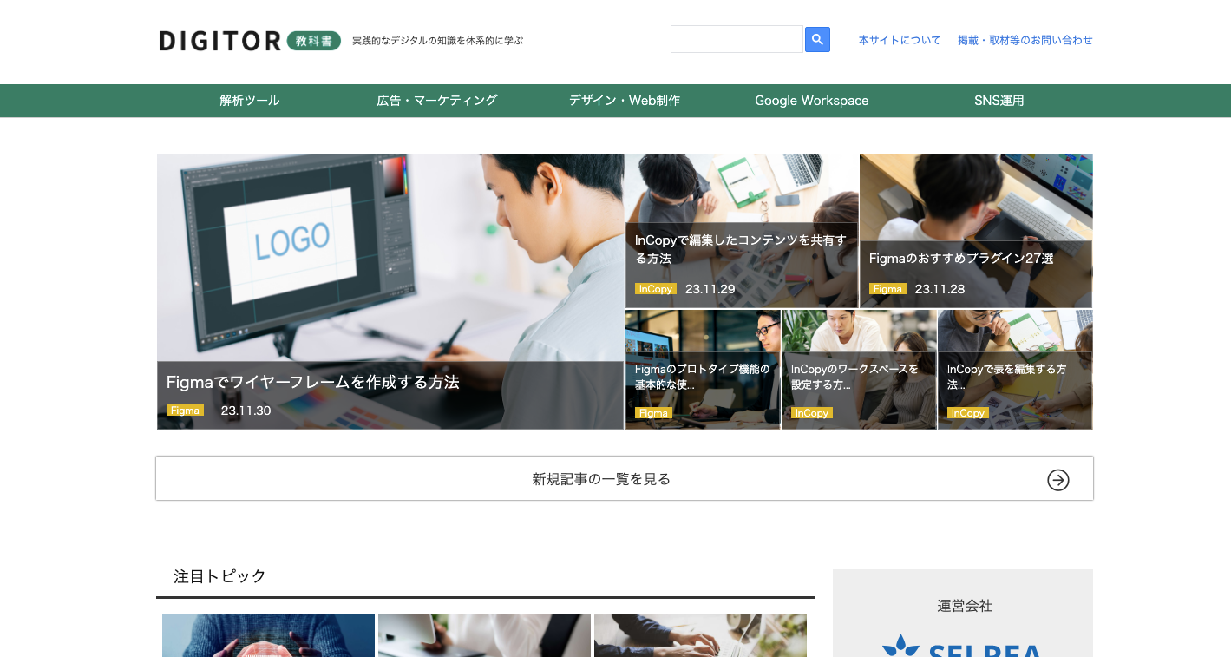Open the 解析ツール menu
The height and width of the screenshot is (657, 1231).
click(250, 101)
